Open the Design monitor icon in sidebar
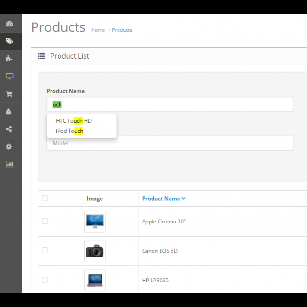 pos(9,76)
